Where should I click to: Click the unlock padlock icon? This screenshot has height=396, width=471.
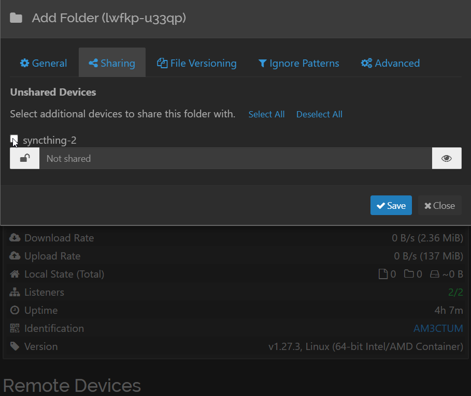point(25,158)
